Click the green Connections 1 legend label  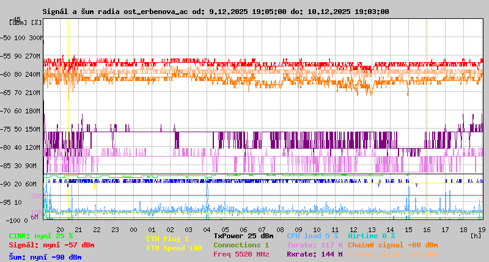[241, 245]
